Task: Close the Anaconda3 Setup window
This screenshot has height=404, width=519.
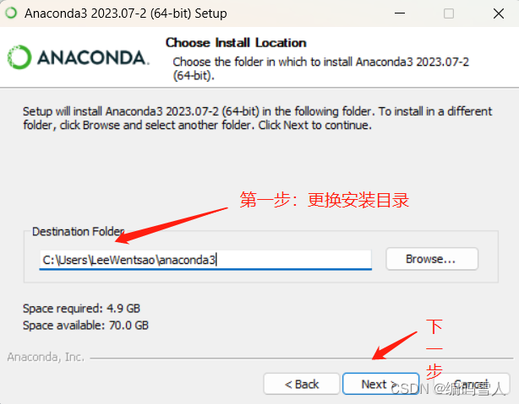Action: tap(498, 13)
